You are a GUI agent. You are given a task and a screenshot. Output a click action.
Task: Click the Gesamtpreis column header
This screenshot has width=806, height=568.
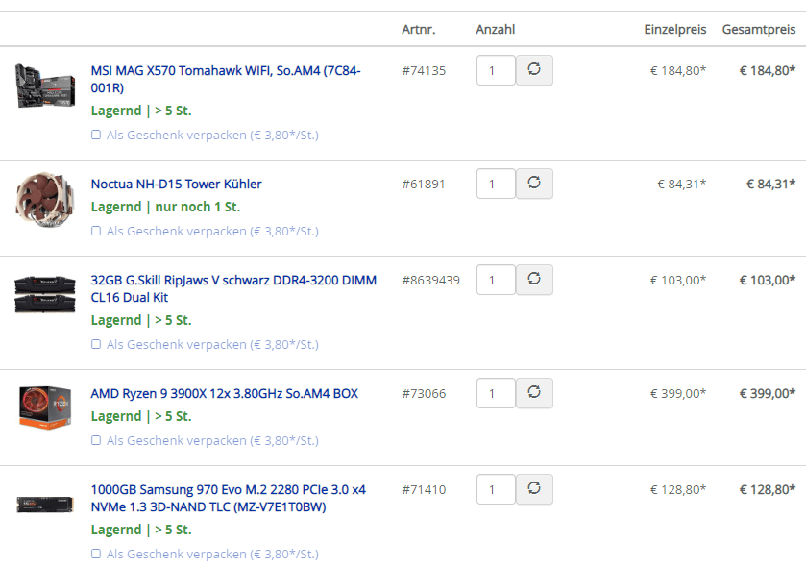point(759,29)
